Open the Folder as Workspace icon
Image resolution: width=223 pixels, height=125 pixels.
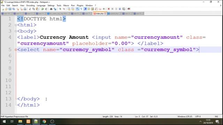coord(100,9)
